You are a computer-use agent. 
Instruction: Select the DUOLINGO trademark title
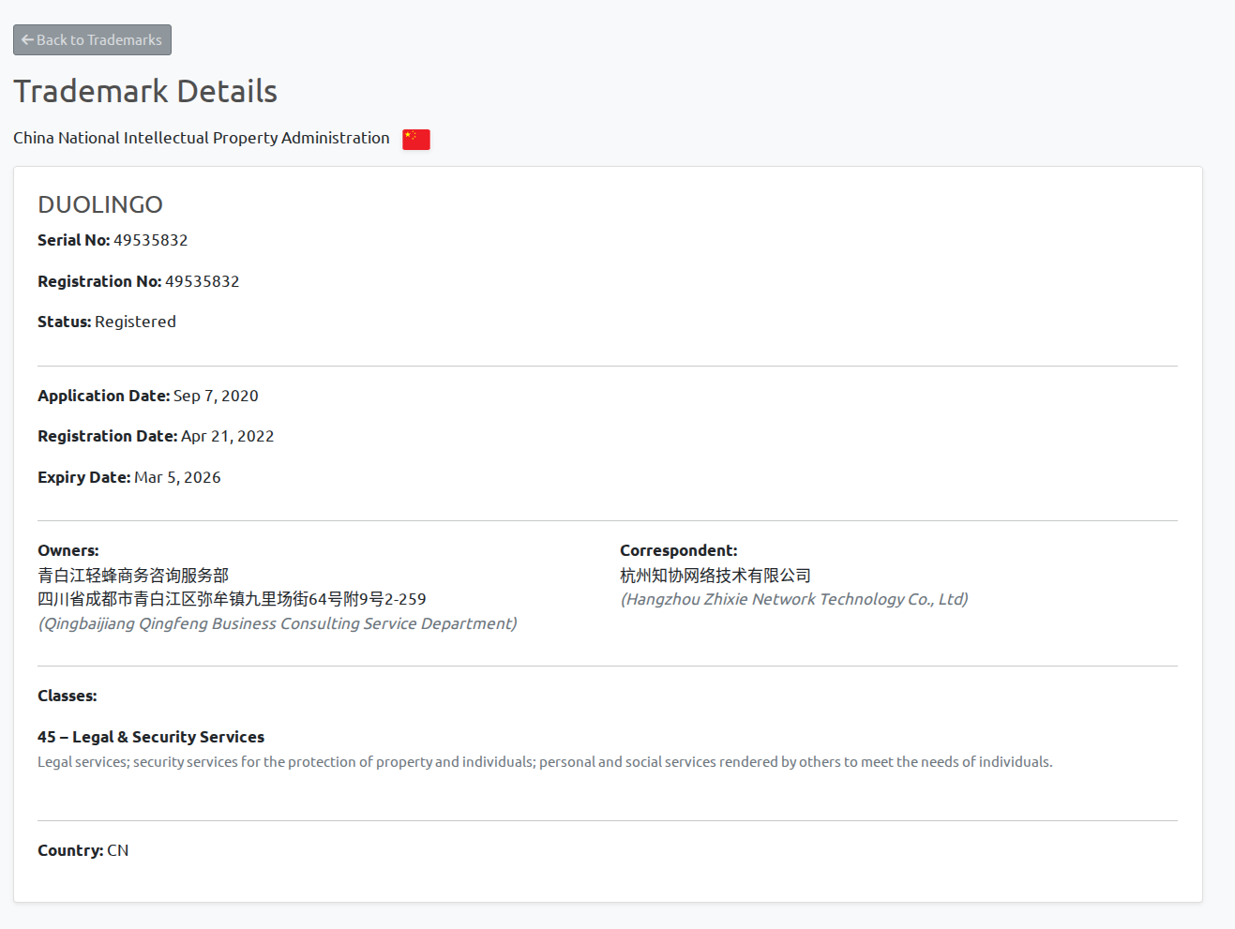tap(100, 204)
